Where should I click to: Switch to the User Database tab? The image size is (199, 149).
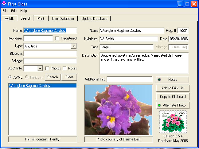point(63,19)
